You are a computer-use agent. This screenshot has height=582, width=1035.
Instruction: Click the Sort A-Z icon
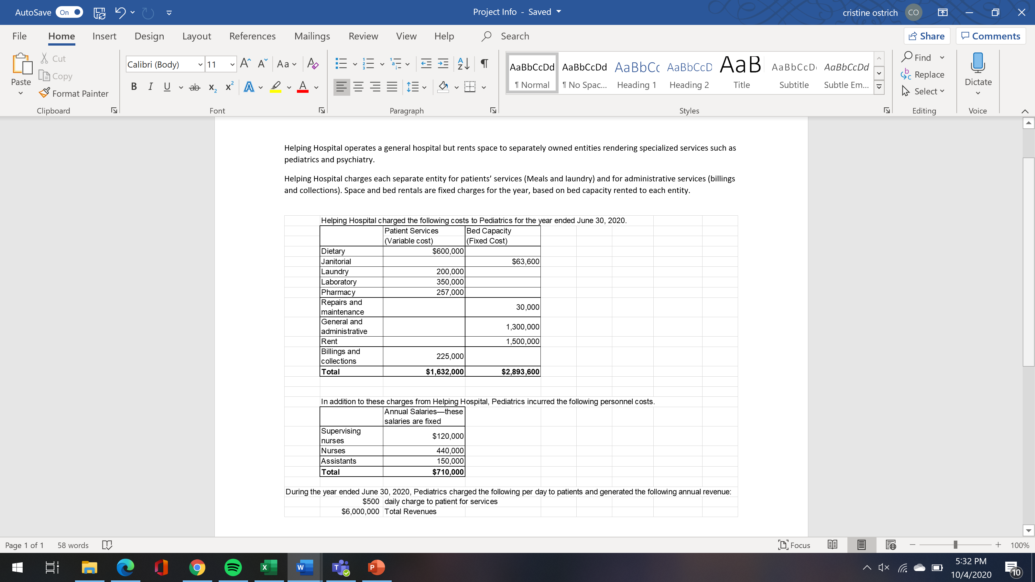[464, 63]
